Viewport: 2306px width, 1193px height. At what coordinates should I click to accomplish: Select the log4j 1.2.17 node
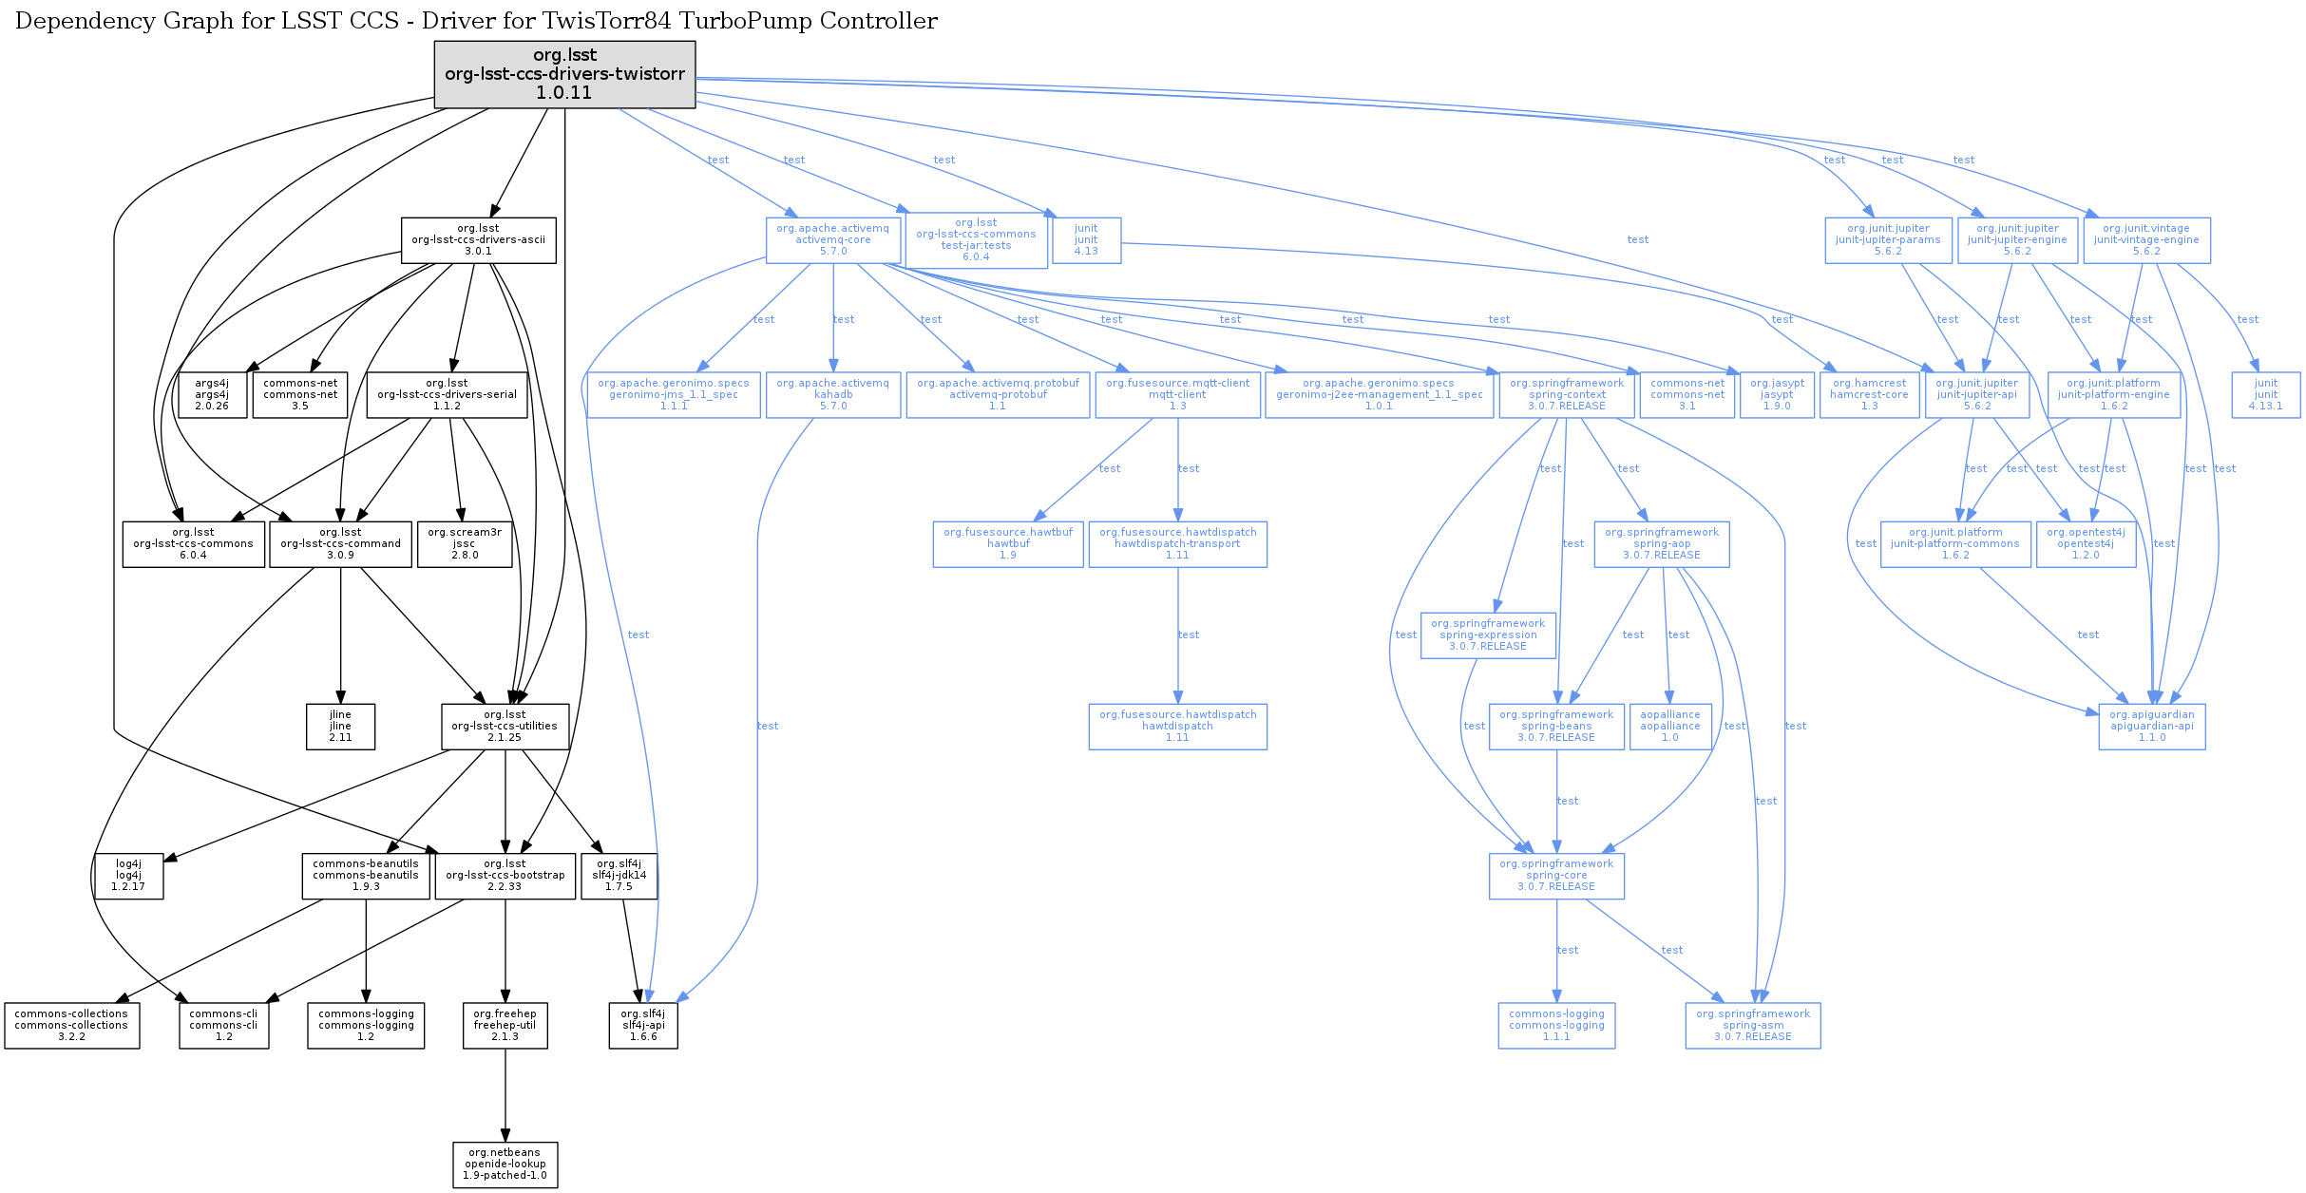point(128,876)
